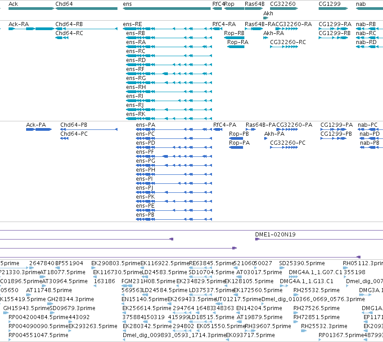Select the CG1299-RA transcript label
This screenshot has height=342, width=383.
pos(335,24)
